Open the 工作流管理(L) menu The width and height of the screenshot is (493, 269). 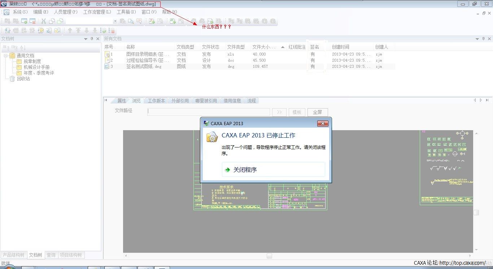(x=97, y=12)
